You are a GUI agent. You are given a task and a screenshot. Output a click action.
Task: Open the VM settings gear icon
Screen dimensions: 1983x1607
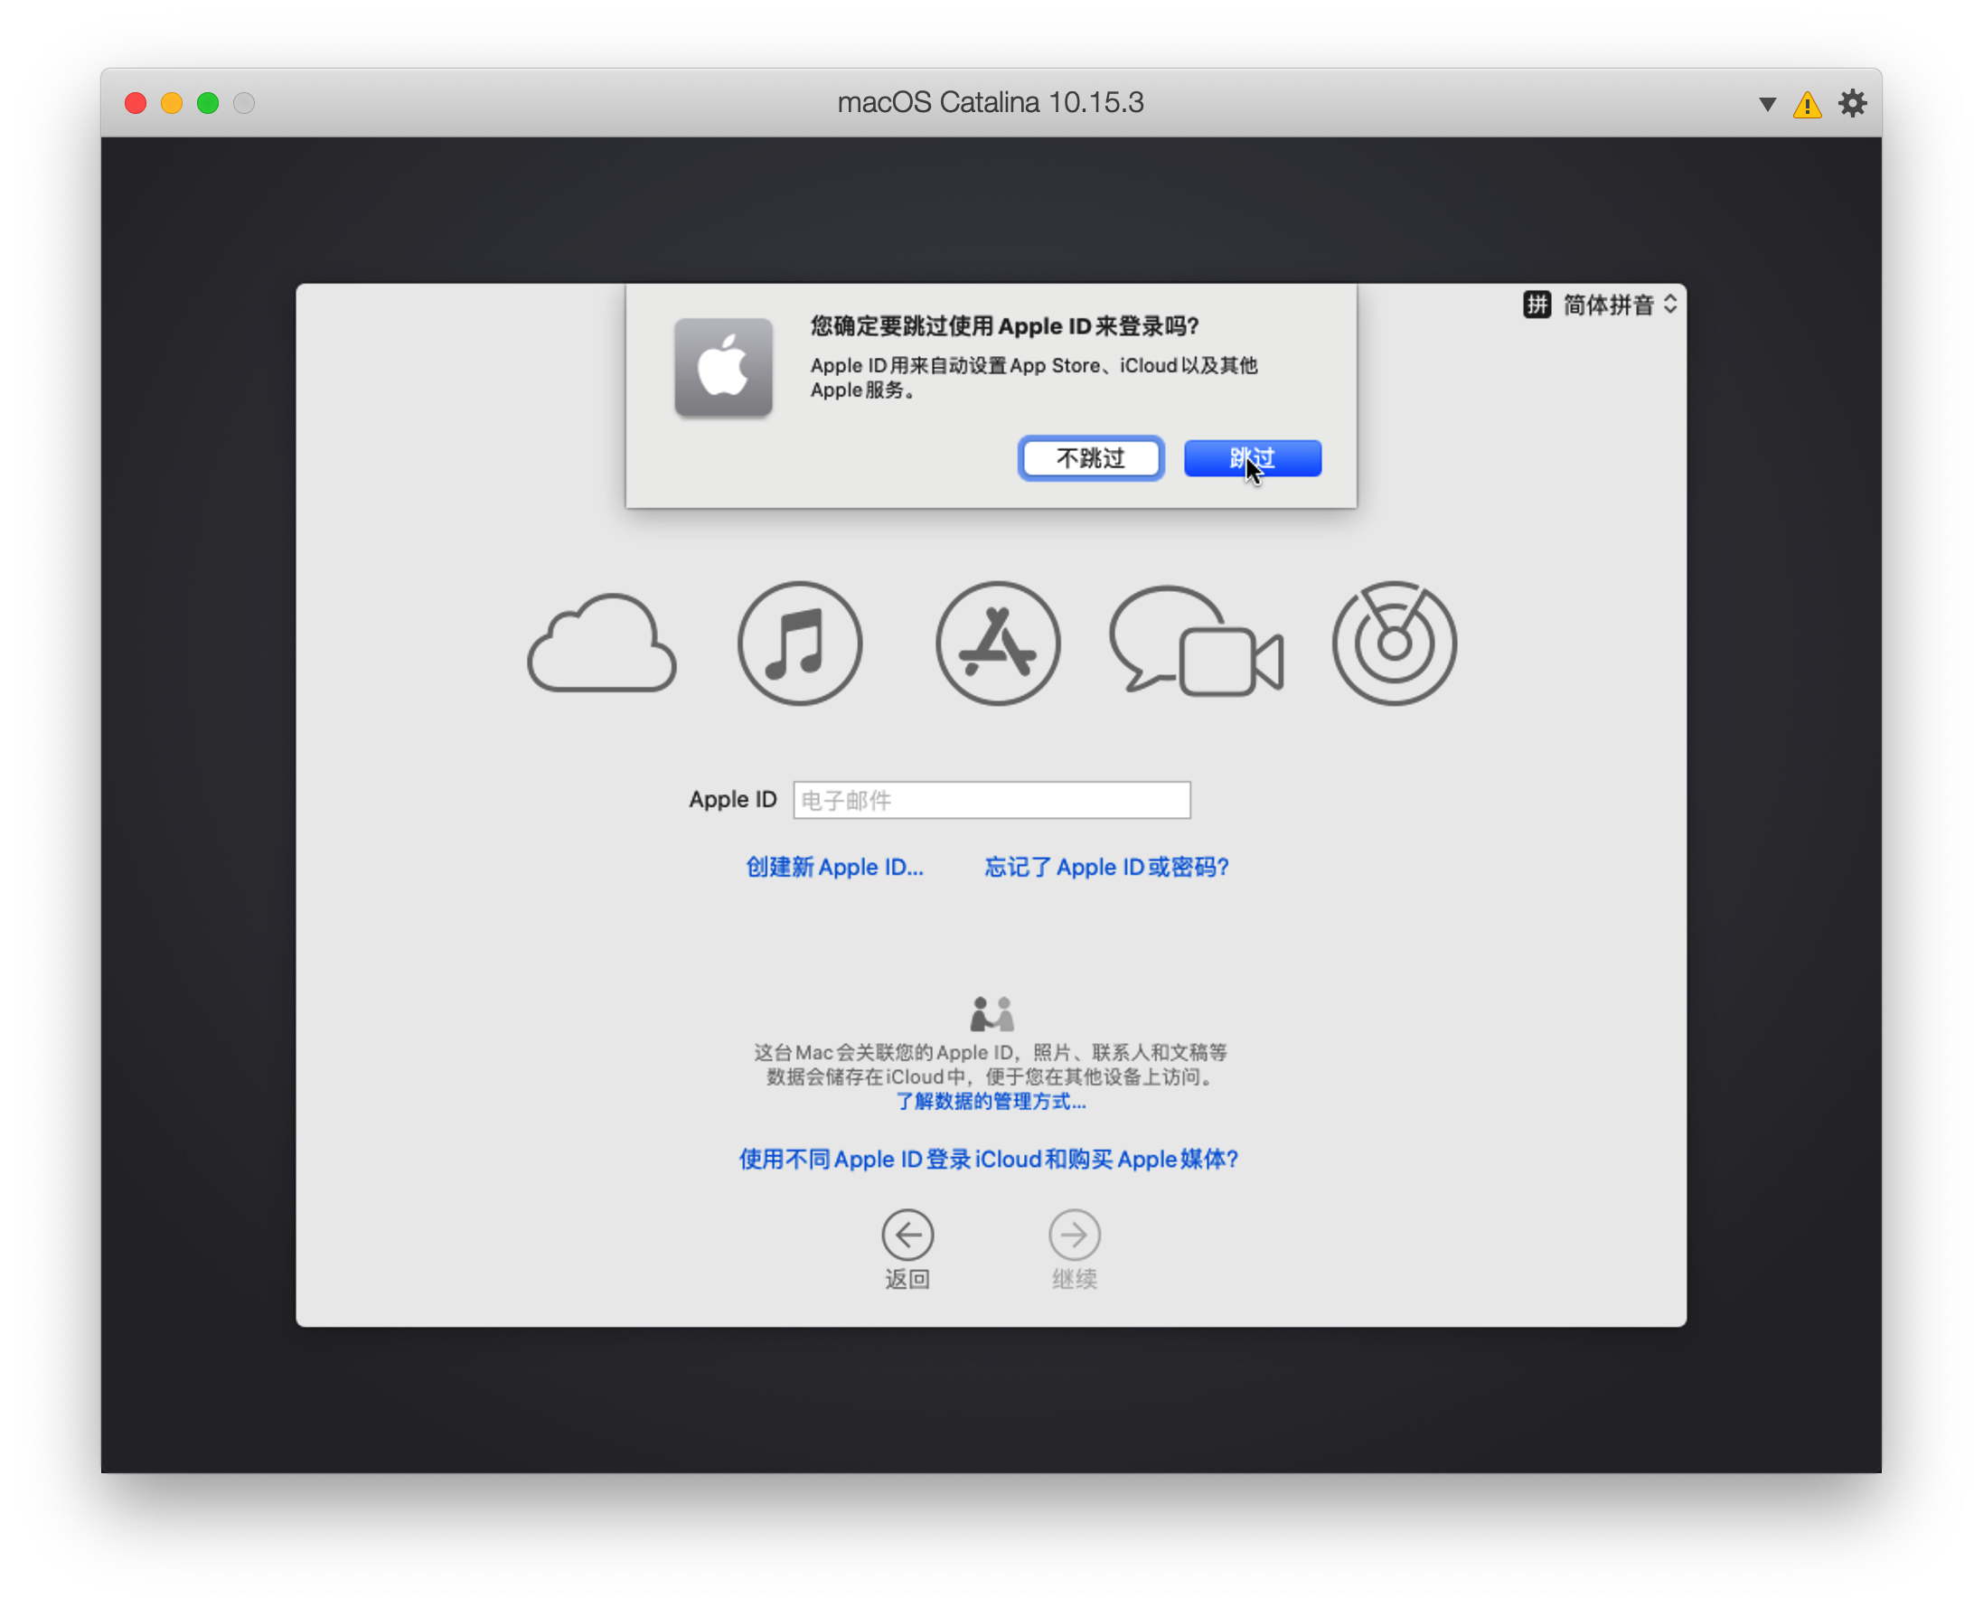pos(1853,103)
